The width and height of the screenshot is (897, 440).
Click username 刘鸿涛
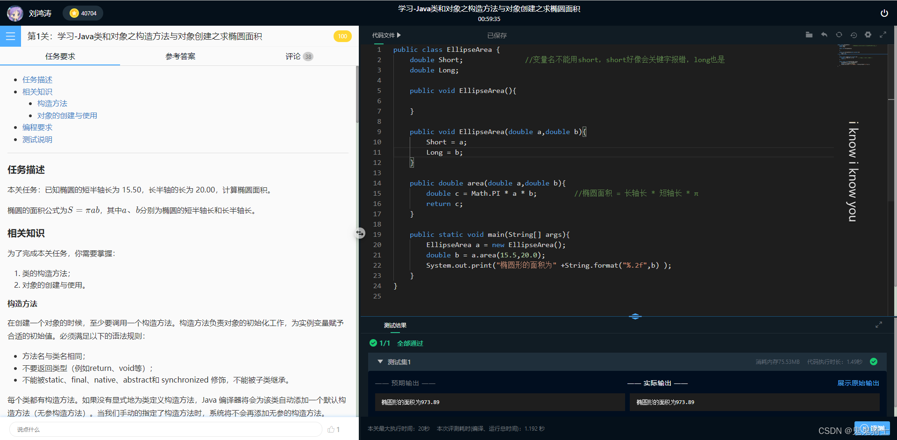pos(40,13)
